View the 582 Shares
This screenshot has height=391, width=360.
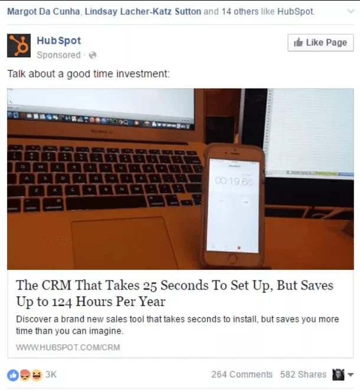pyautogui.click(x=303, y=374)
